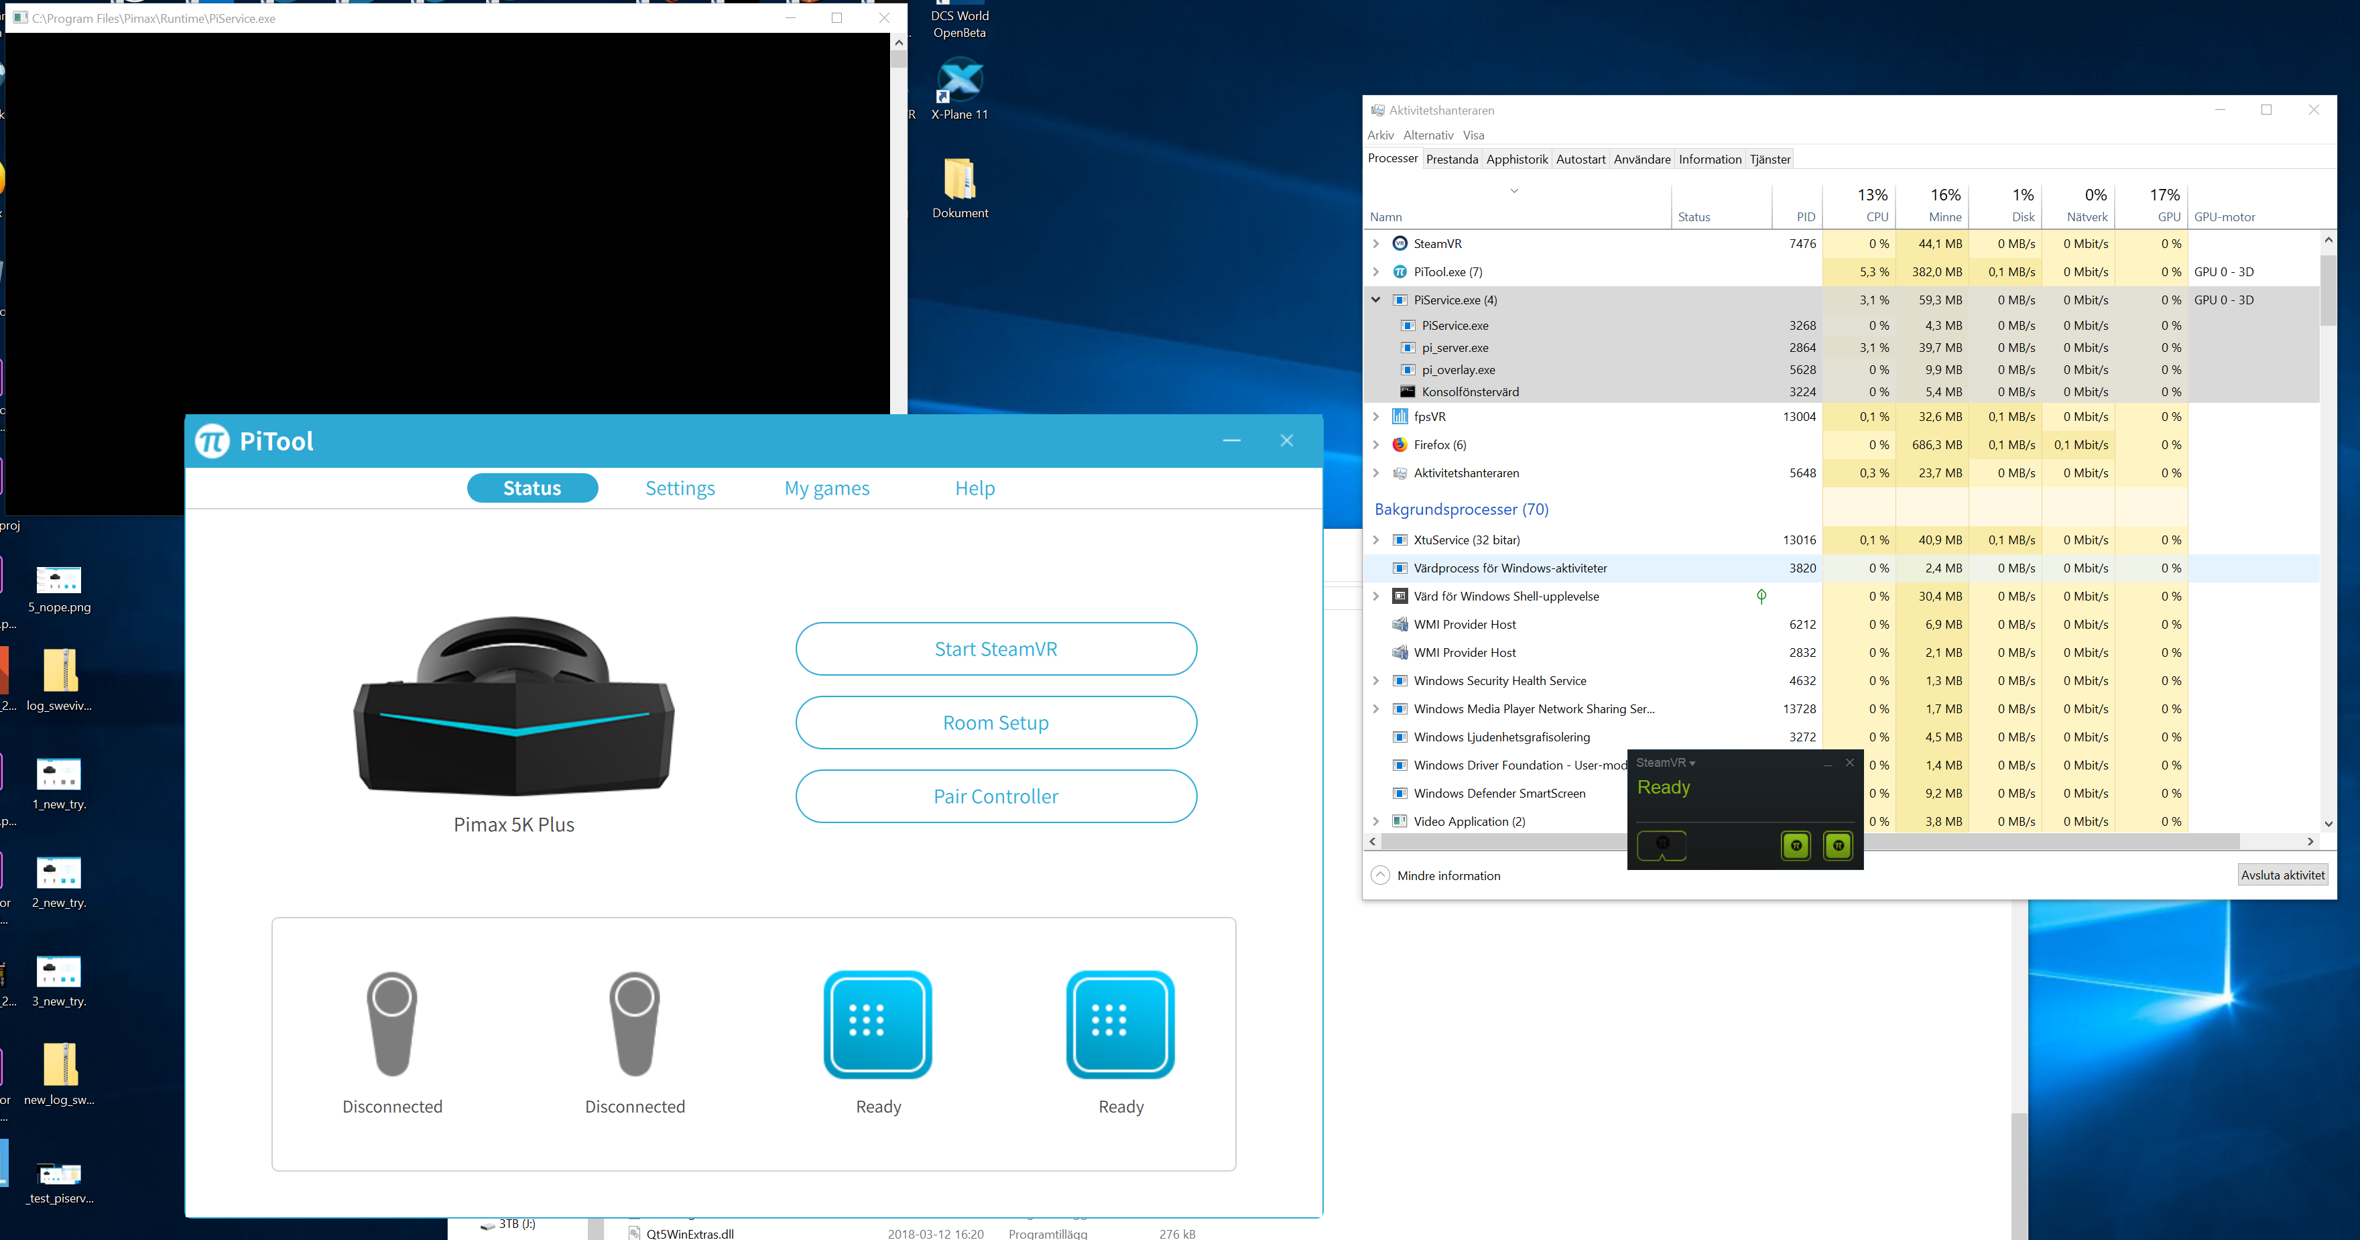Open the X-Plane 11 desktop shortcut

point(959,89)
